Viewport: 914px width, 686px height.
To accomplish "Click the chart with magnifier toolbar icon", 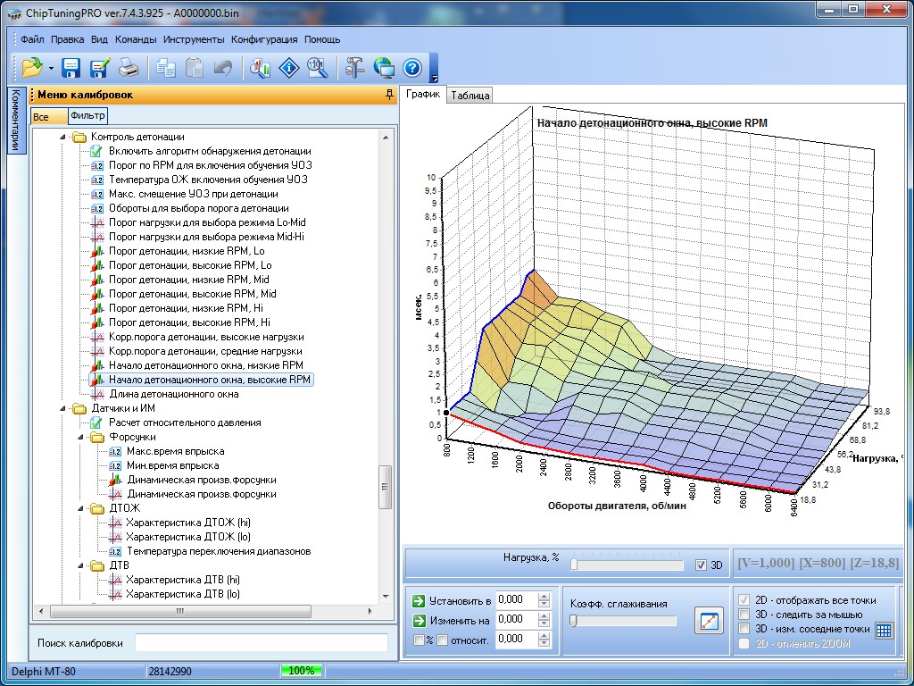I will tap(261, 68).
